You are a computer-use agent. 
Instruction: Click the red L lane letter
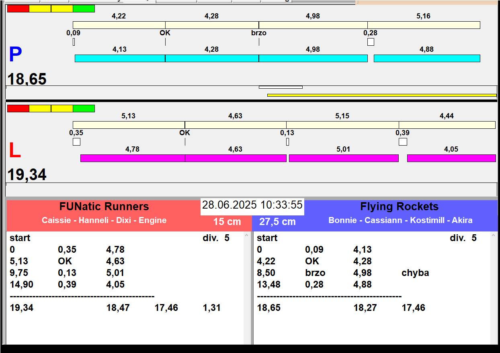pos(15,151)
